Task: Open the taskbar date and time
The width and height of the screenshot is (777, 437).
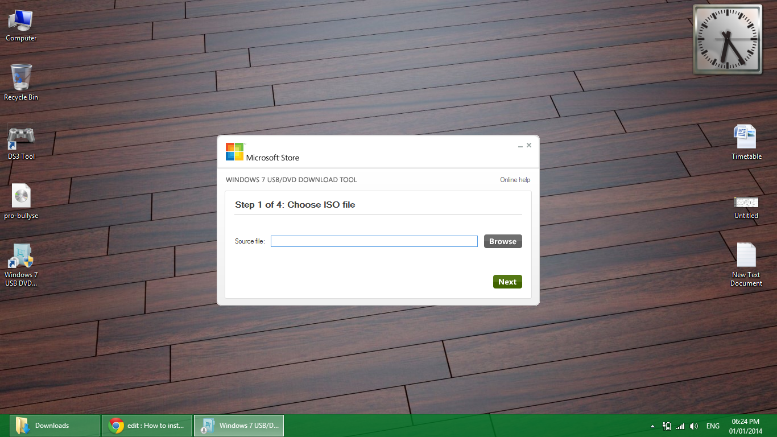Action: [x=746, y=426]
